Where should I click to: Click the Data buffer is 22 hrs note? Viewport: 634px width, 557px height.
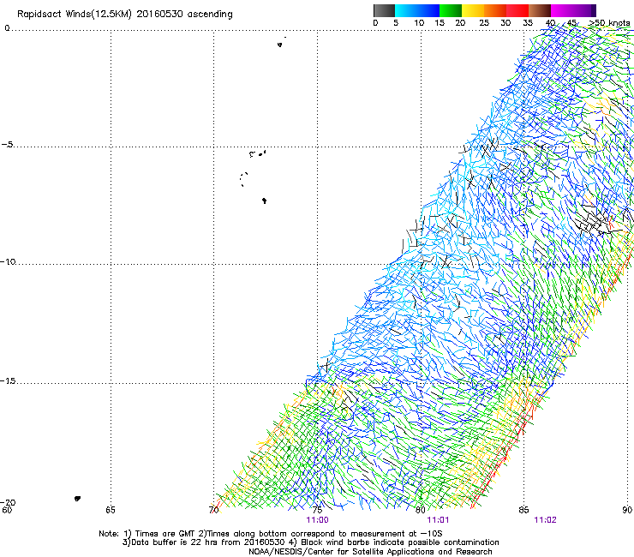coord(310,542)
